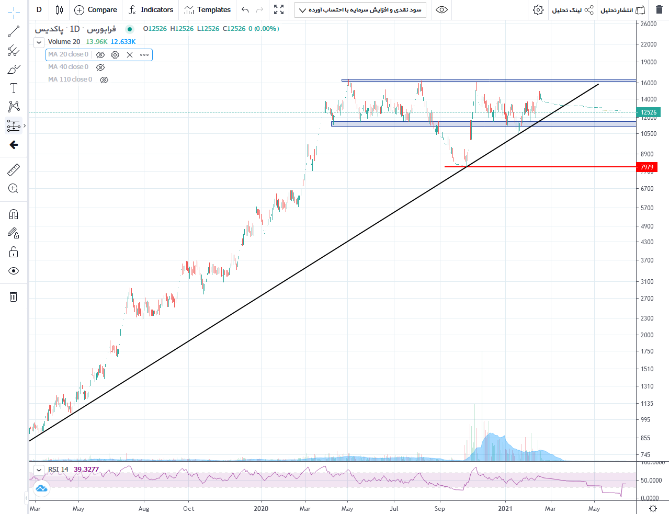Select the Text annotation tool

point(14,88)
